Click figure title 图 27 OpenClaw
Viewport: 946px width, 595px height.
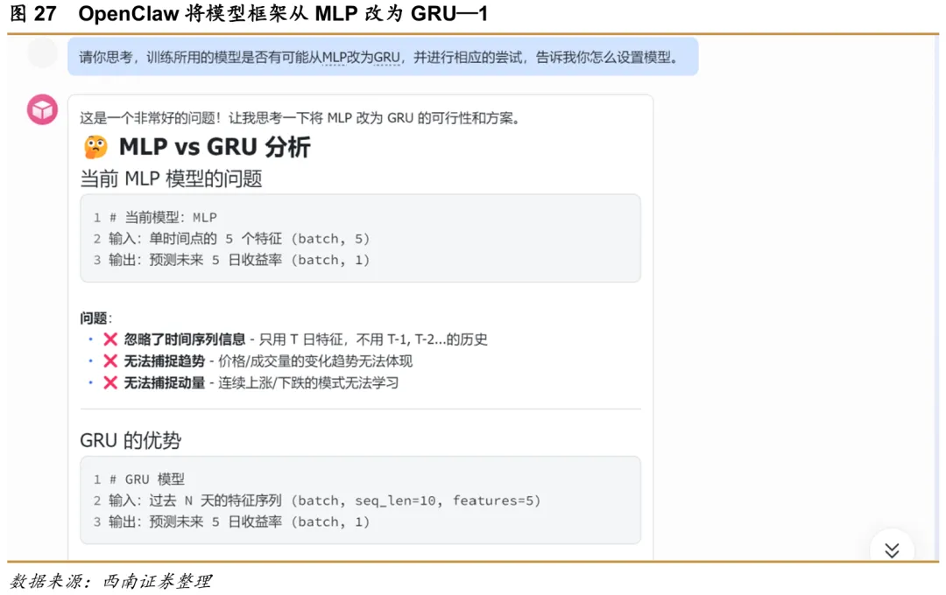[x=249, y=13]
